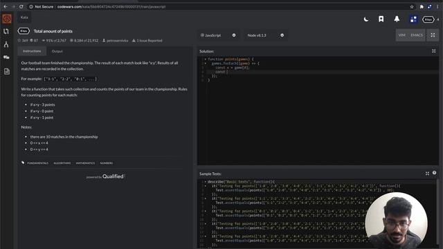The image size is (443, 249).
Task: Click the MATHEMATICS tag
Action: (85, 163)
